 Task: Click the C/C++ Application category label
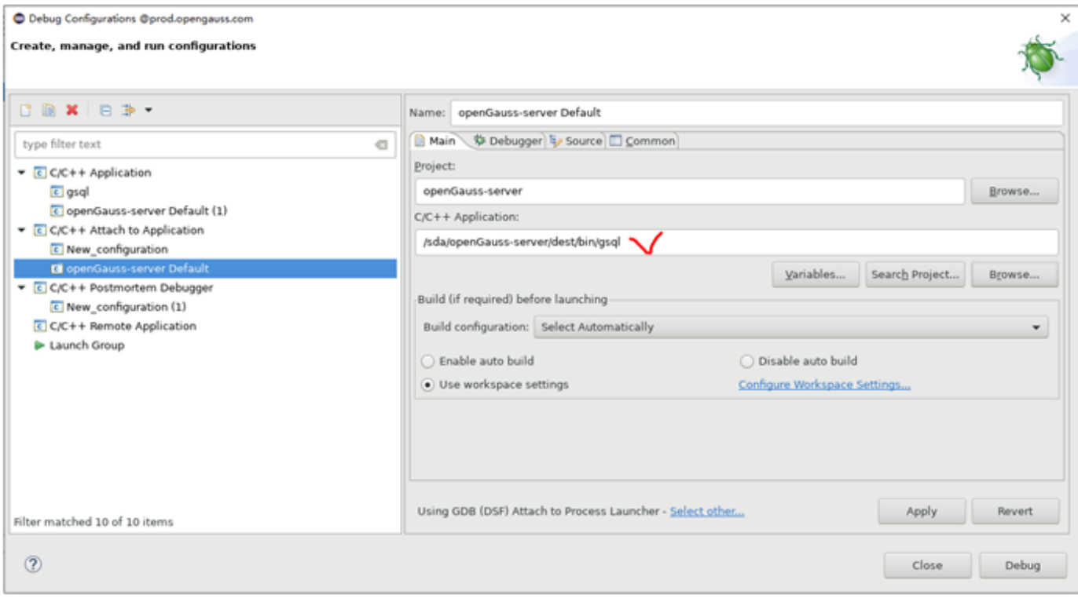tap(101, 173)
